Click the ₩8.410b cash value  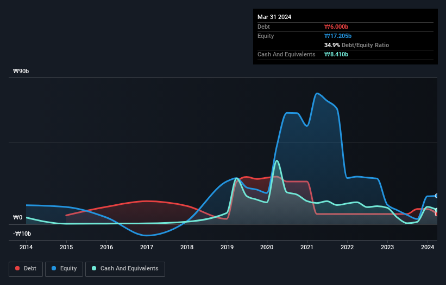coord(336,54)
